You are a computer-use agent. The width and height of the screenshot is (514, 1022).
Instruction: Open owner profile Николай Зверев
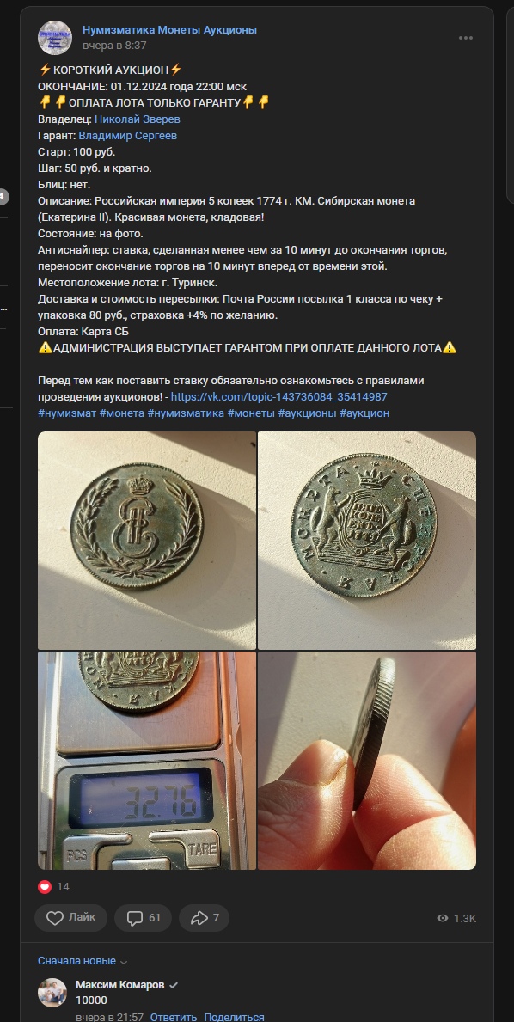coord(138,119)
